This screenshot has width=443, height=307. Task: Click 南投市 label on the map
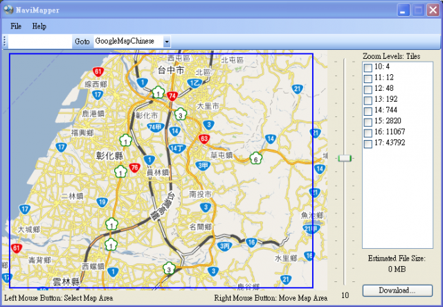(x=200, y=194)
